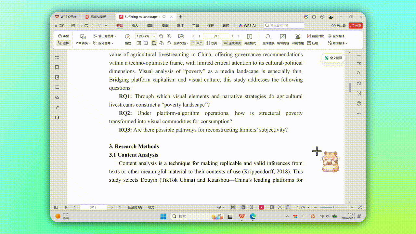This screenshot has width=416, height=234.
Task: Zoom out with the minus magnifier icon
Action: pos(161,36)
